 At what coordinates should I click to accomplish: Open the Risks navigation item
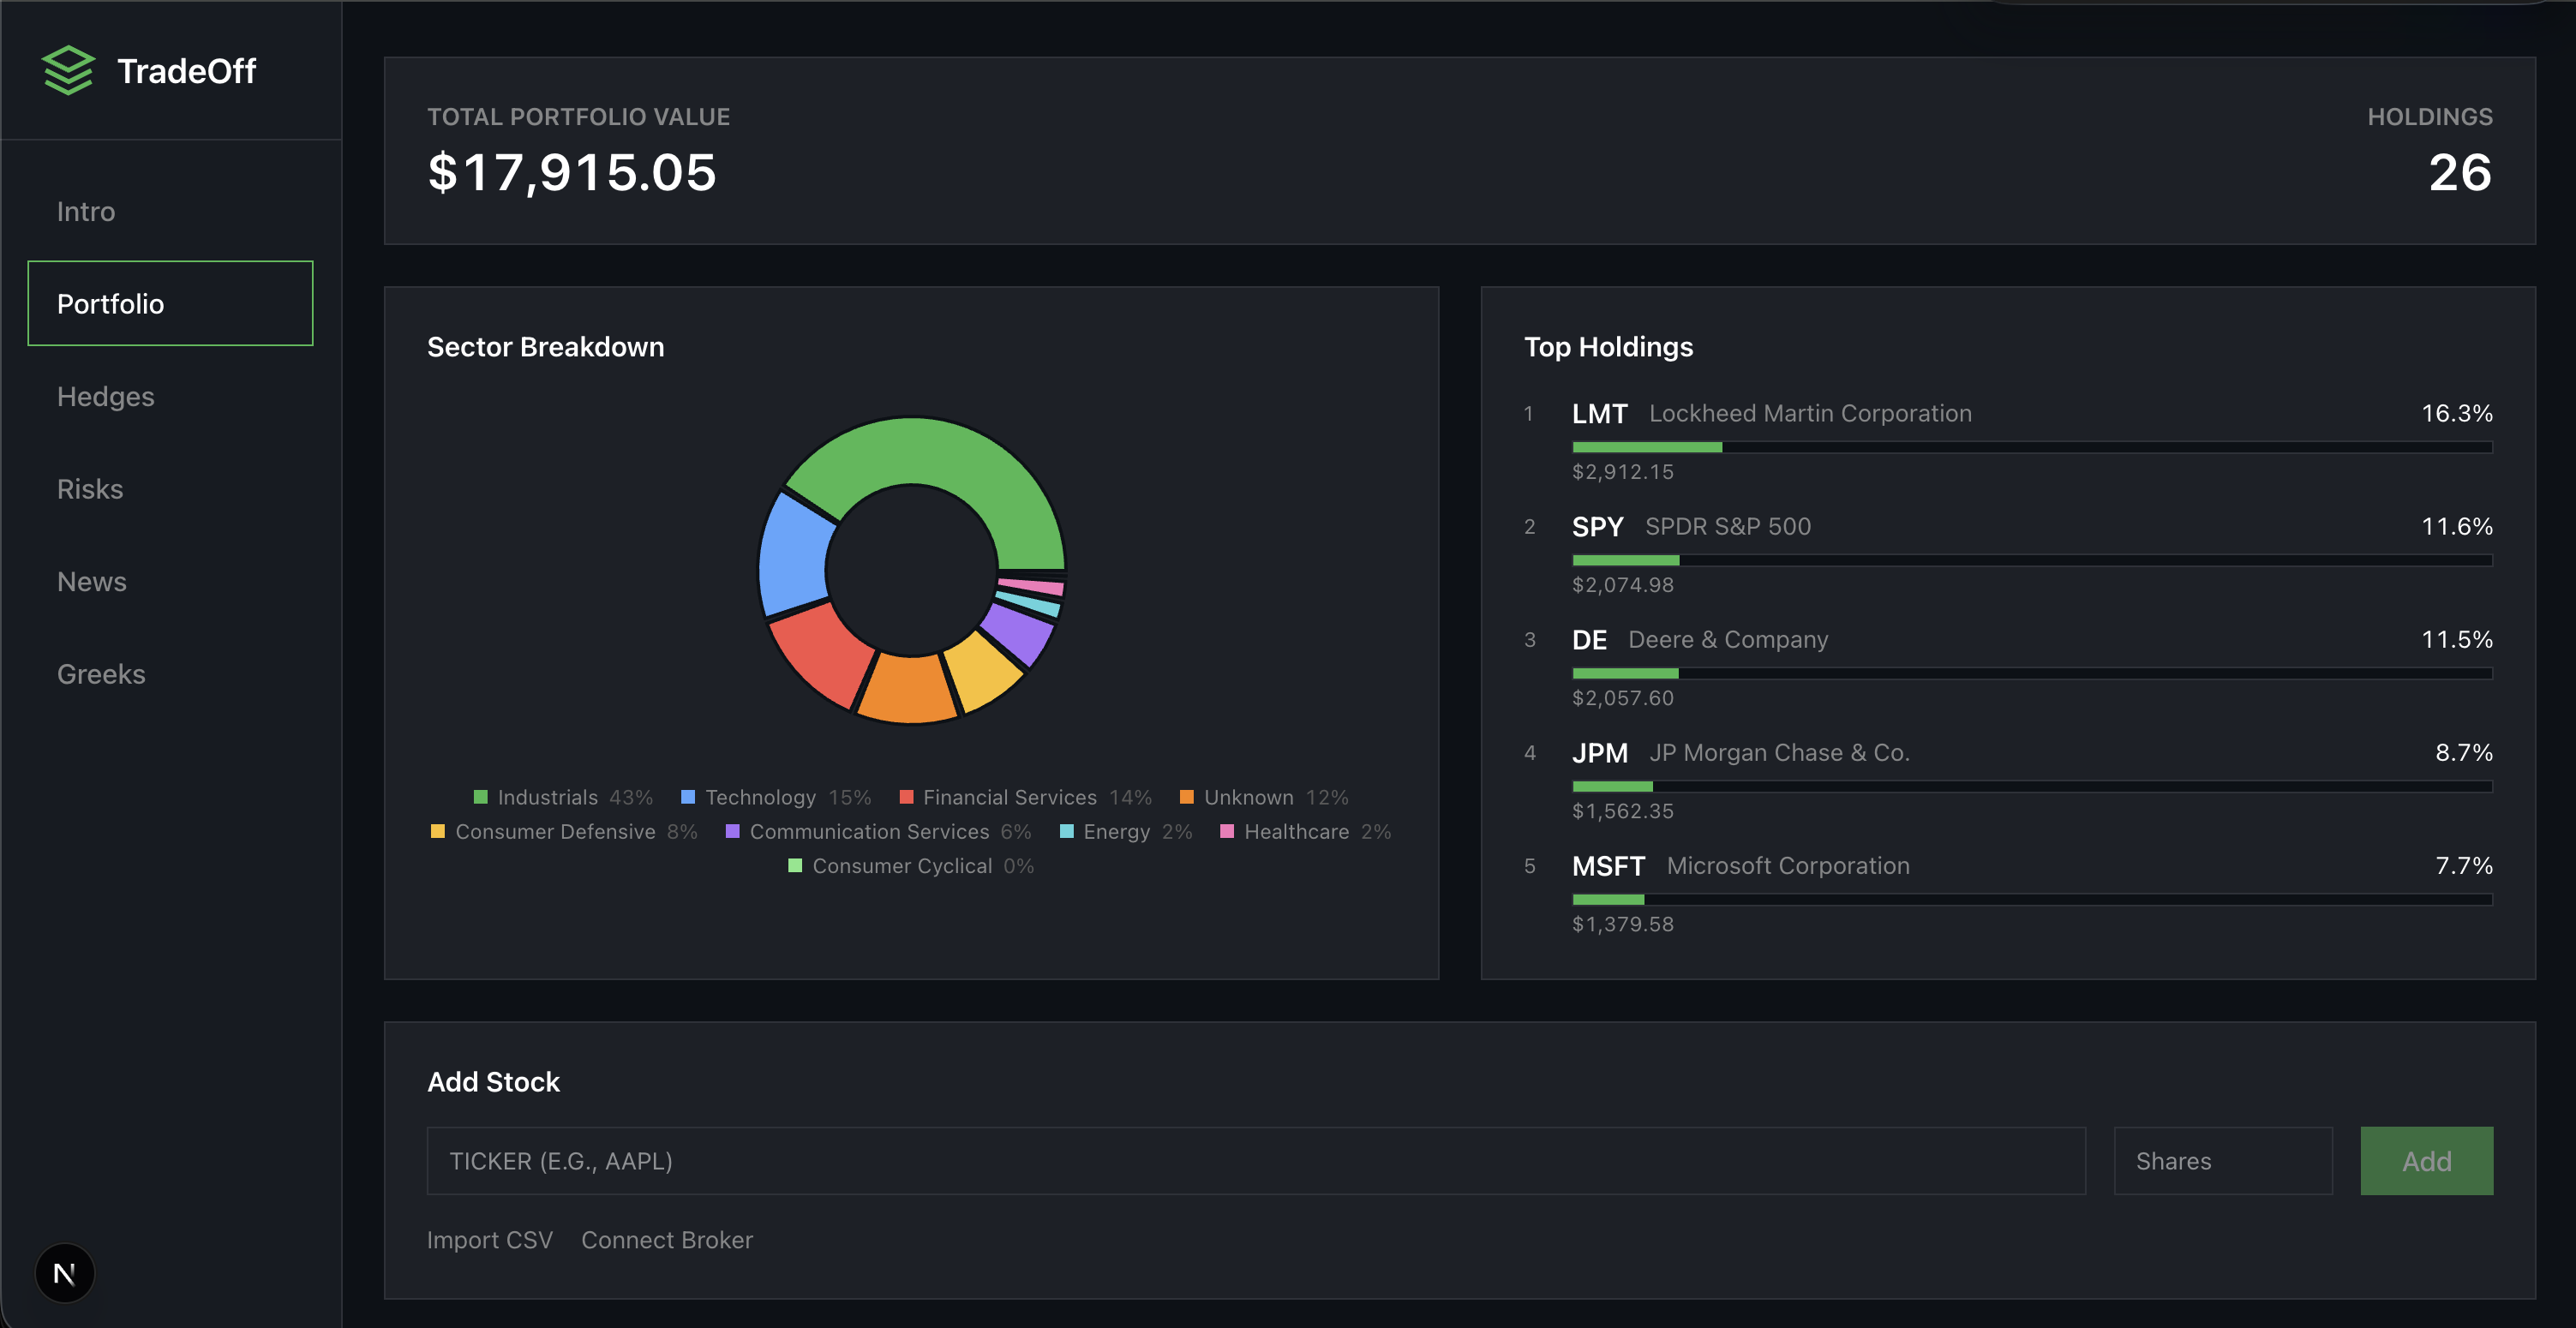tap(90, 489)
